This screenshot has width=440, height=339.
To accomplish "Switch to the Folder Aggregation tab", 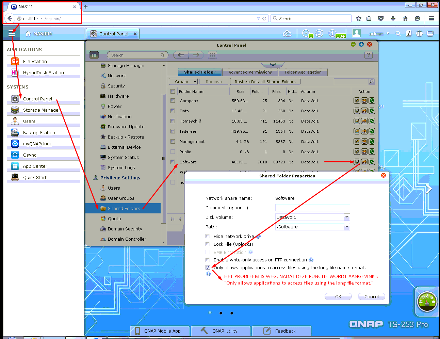I will tap(303, 72).
